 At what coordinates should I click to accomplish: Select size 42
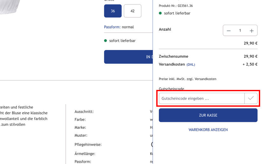point(132,11)
